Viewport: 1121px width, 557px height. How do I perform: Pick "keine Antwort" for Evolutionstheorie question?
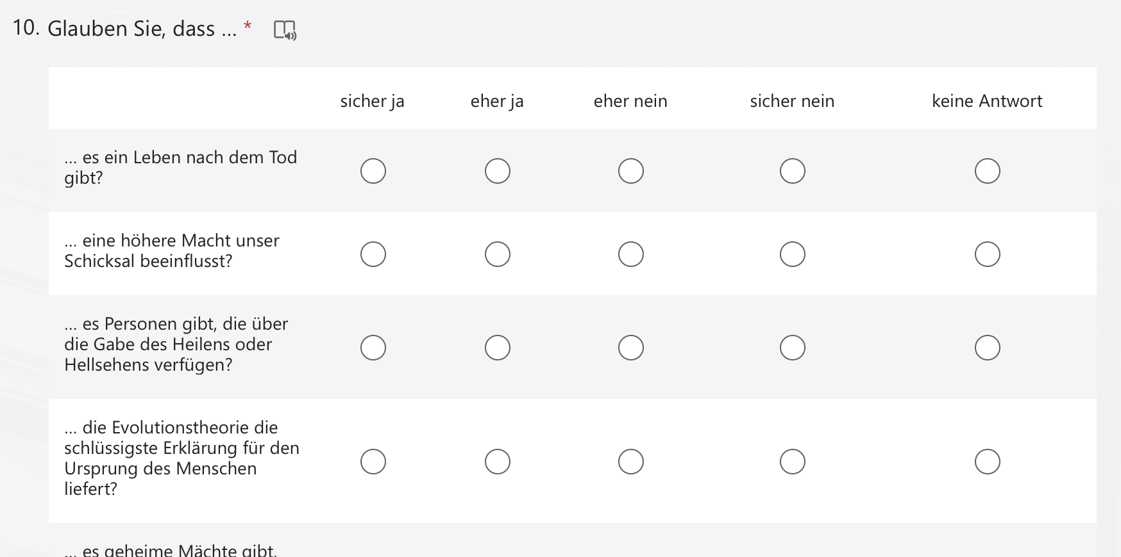(x=988, y=462)
